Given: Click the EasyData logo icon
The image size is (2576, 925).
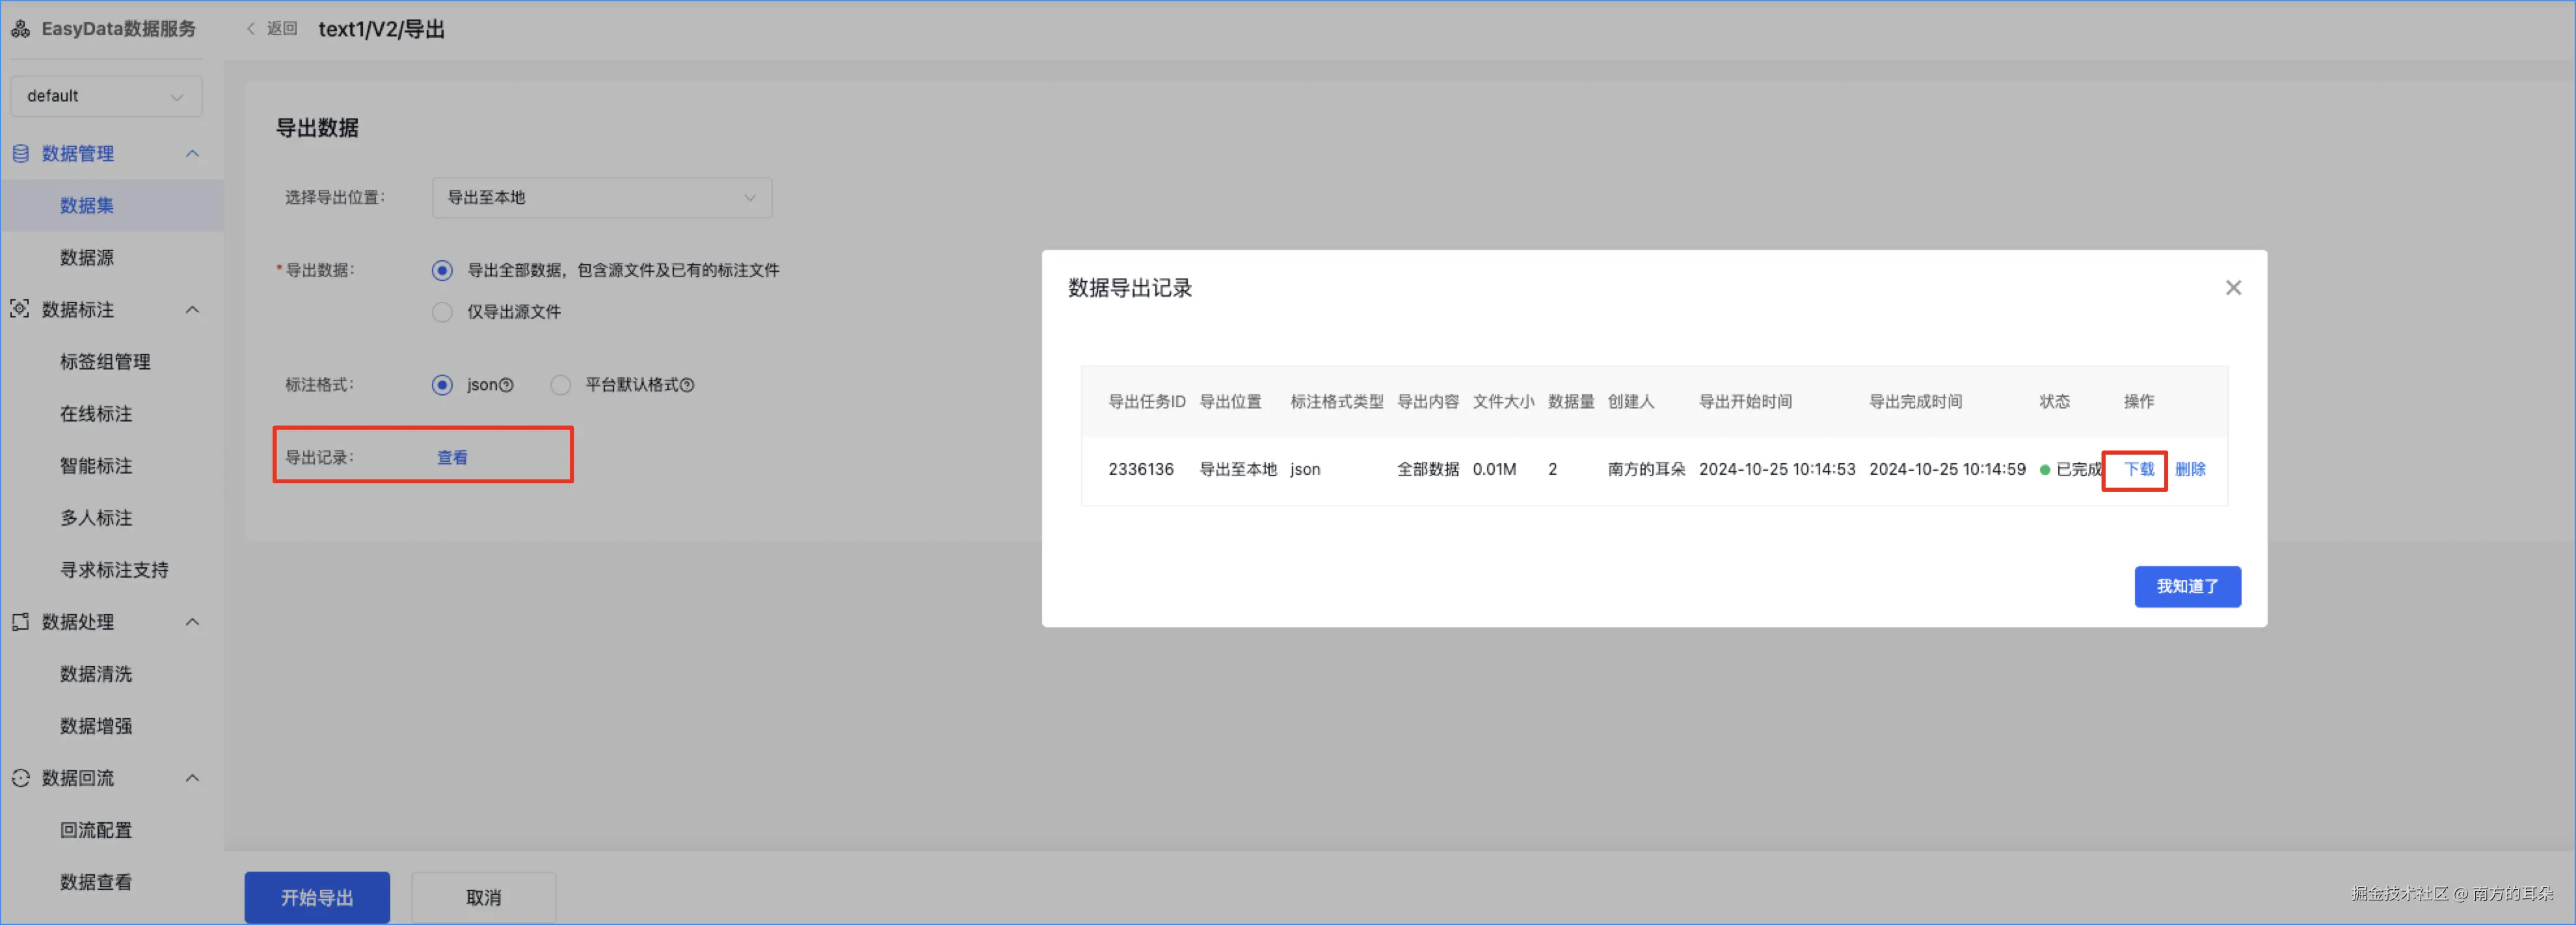Looking at the screenshot, I should [x=20, y=29].
